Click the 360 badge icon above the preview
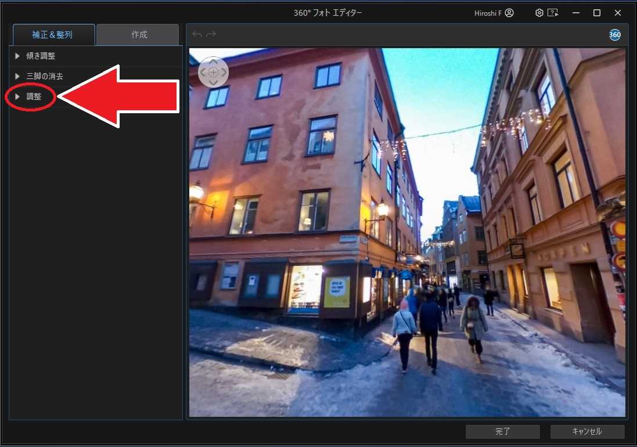The image size is (637, 447). (614, 35)
